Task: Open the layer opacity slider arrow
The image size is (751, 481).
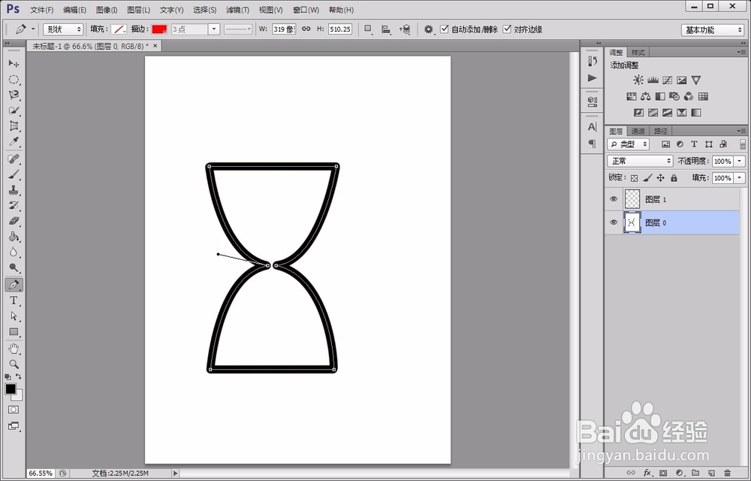Action: pos(740,162)
